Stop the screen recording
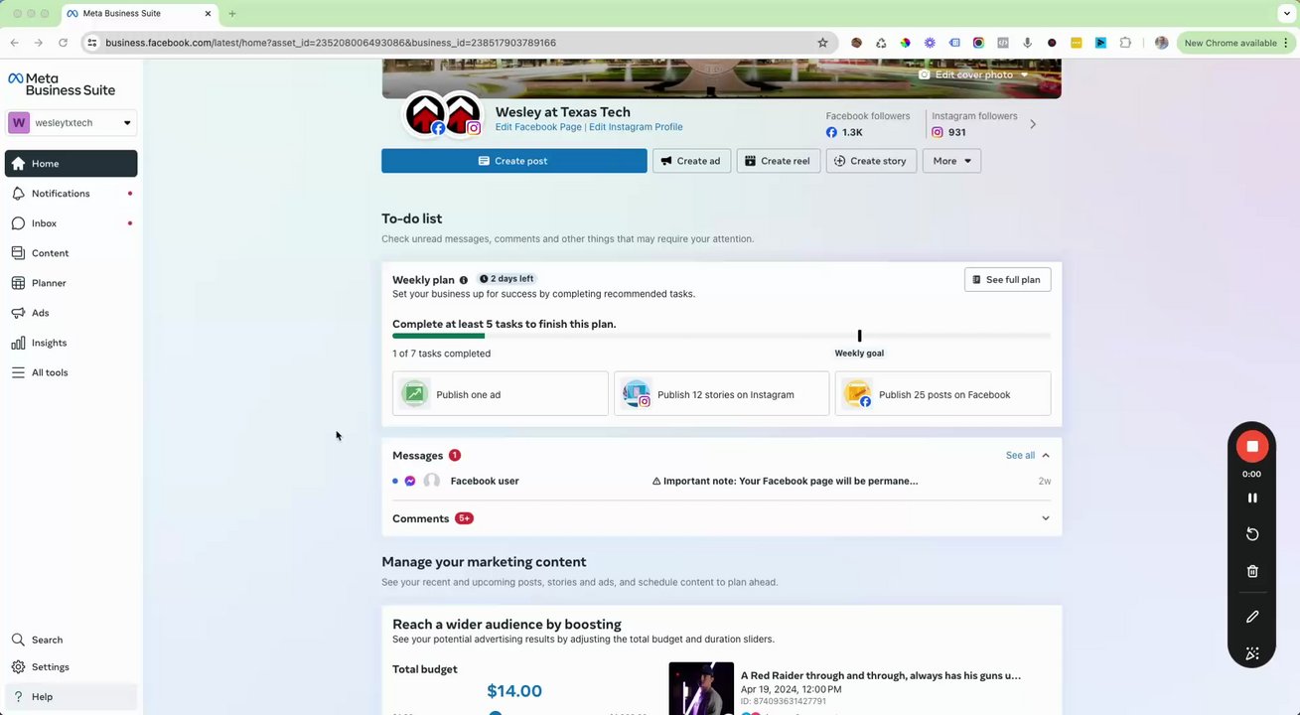Image resolution: width=1300 pixels, height=715 pixels. 1252,447
